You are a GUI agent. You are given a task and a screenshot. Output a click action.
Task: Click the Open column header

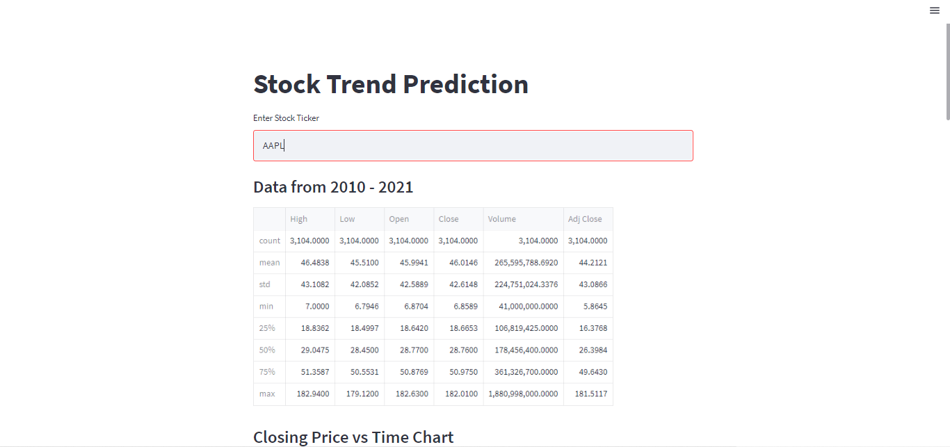(x=398, y=218)
